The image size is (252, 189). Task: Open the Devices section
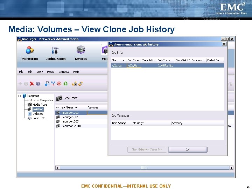point(81,53)
